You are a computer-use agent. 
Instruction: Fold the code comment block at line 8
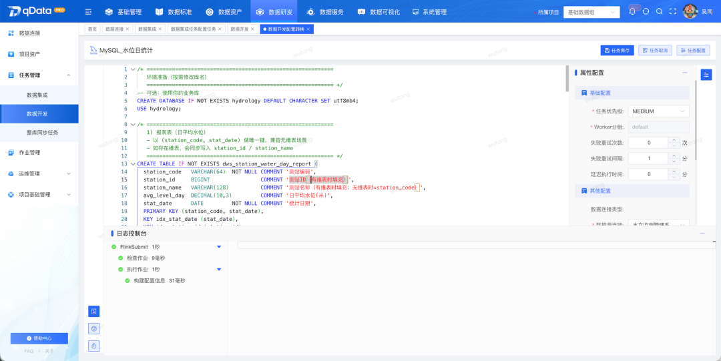(133, 125)
